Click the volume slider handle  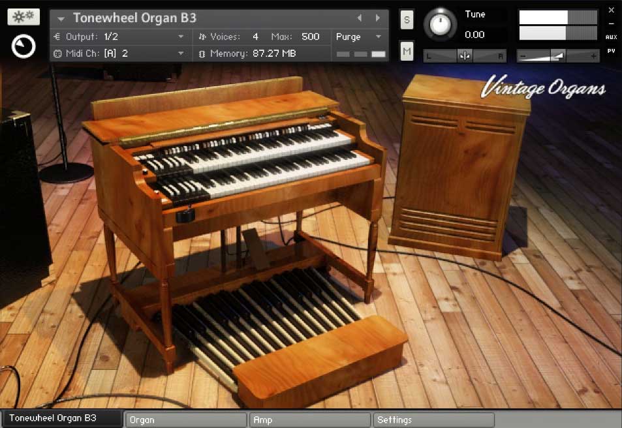558,56
